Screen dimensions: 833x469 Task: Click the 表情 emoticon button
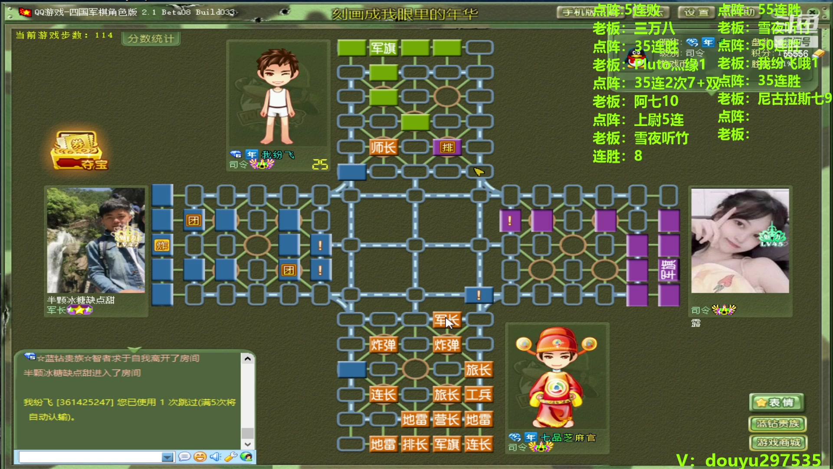(777, 403)
